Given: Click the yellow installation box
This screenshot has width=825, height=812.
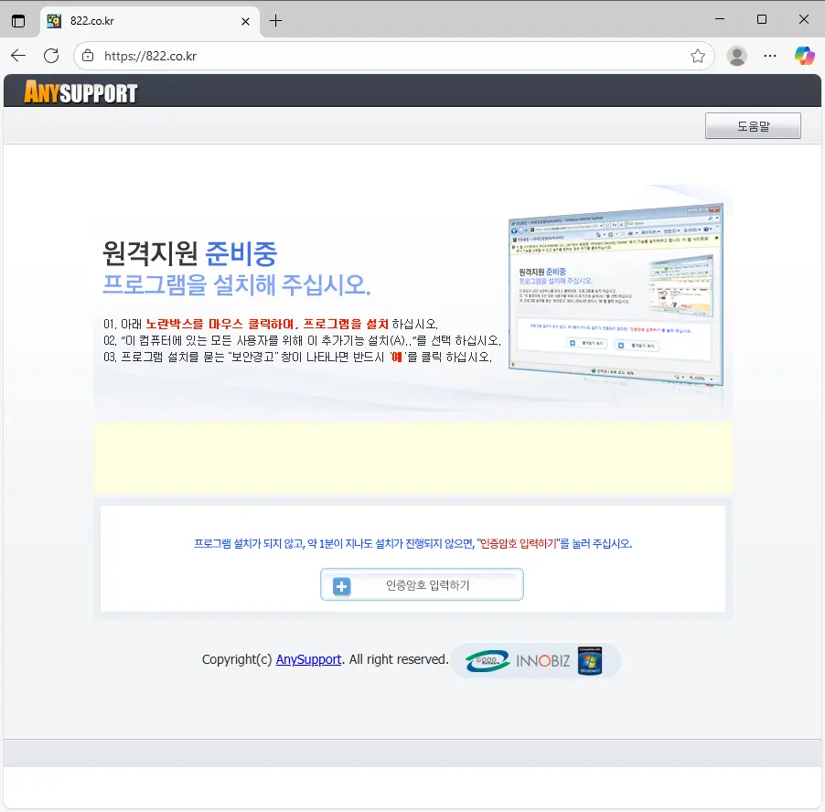Looking at the screenshot, I should pyautogui.click(x=412, y=458).
